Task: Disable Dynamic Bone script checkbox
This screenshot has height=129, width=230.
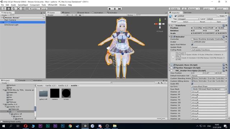Action: pos(174,65)
